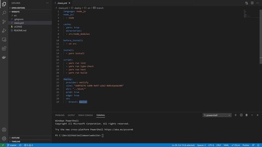Click the terminal prompt input line
Viewport: 262px width, 147px height.
[x=79, y=136]
